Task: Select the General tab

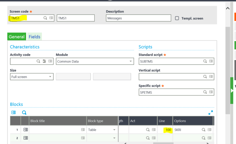Action: tap(17, 37)
